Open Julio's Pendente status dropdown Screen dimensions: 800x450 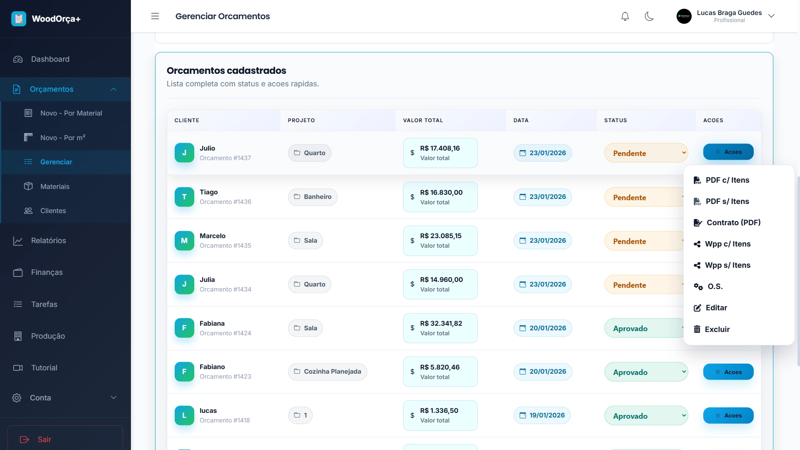tap(646, 153)
